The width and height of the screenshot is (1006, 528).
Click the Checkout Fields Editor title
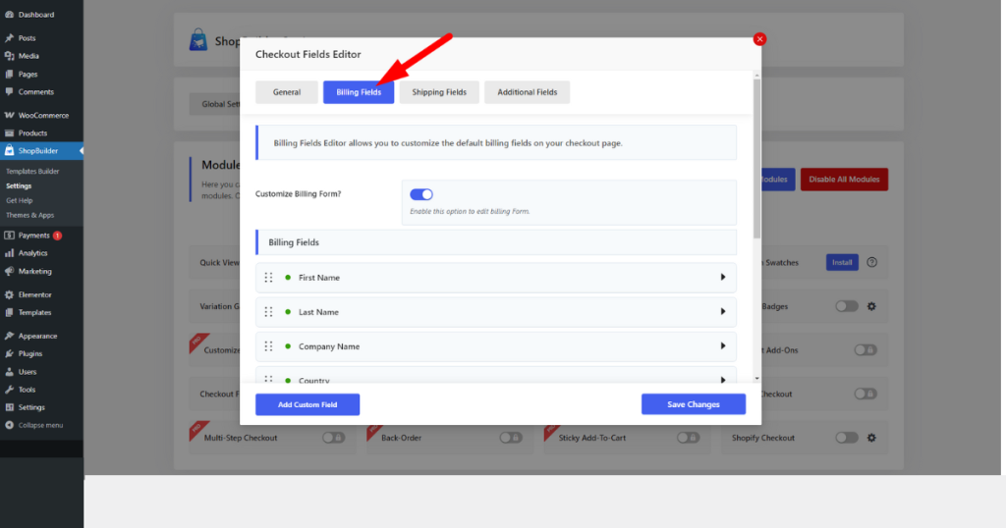(307, 54)
